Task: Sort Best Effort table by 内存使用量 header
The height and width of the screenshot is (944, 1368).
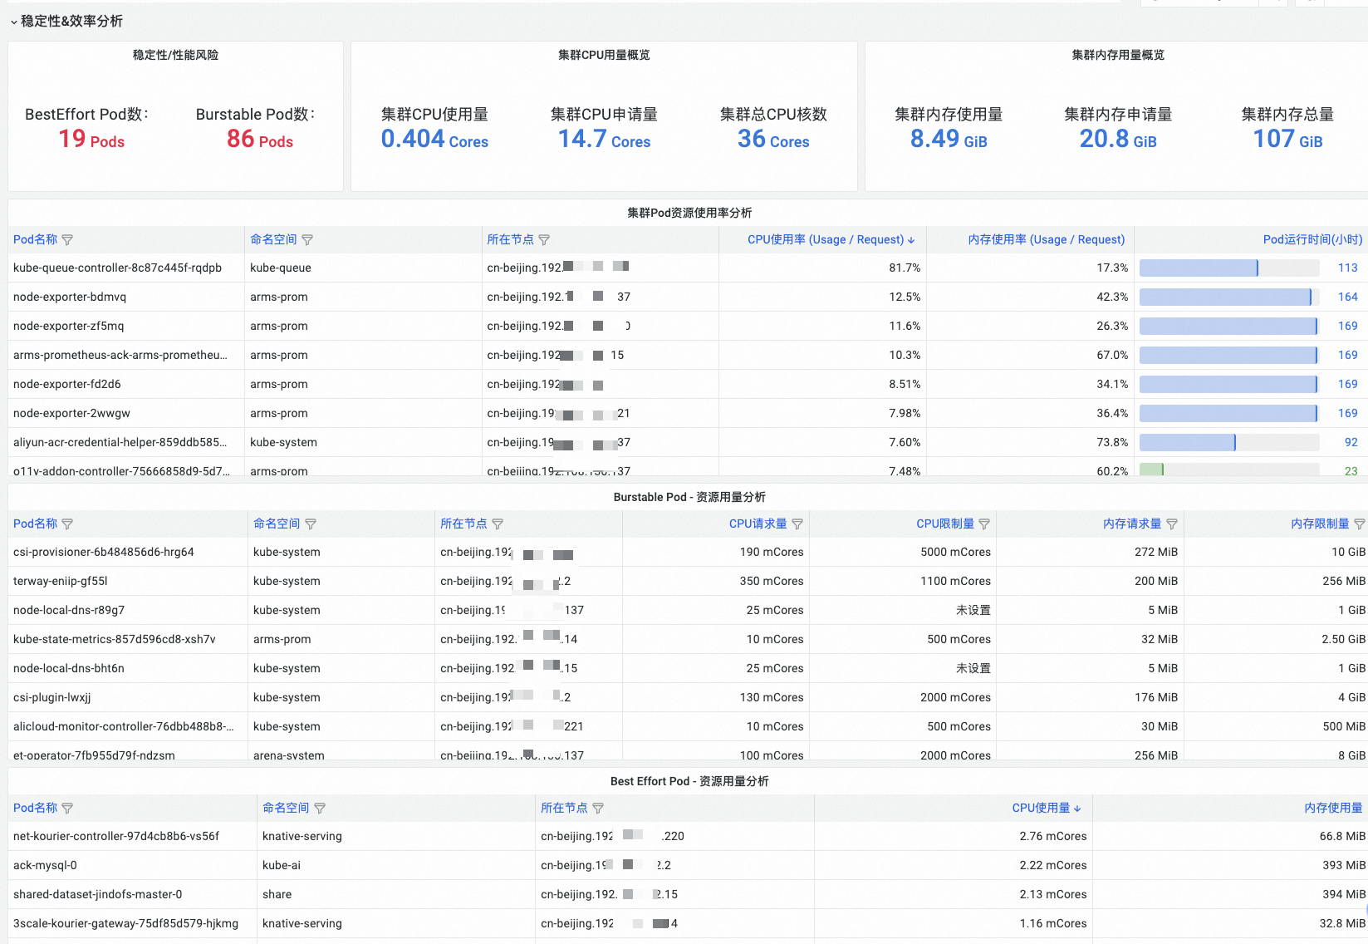Action: tap(1333, 808)
